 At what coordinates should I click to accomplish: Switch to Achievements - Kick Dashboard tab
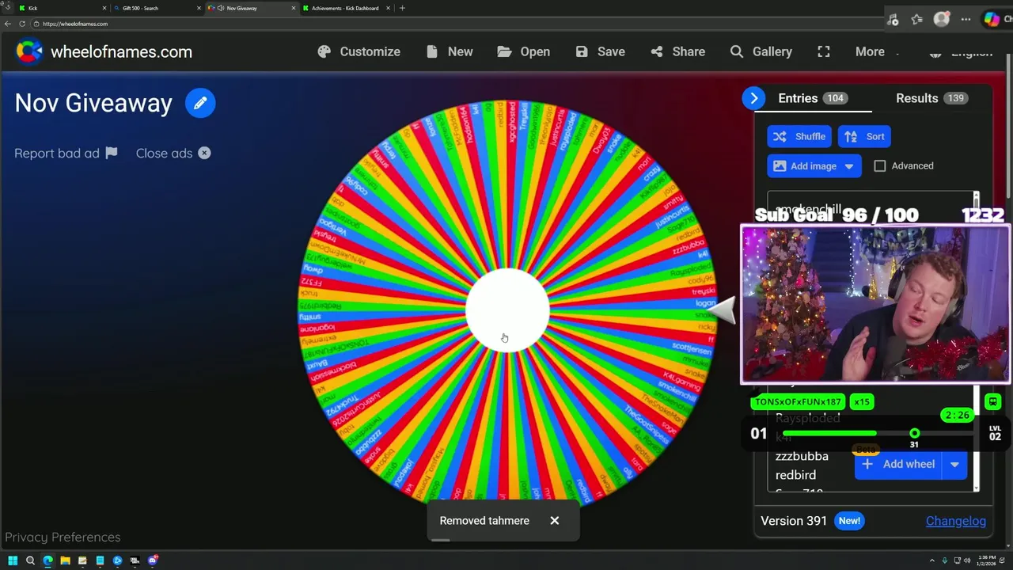[345, 8]
